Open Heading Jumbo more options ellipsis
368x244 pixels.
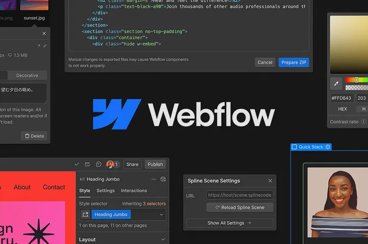(154, 179)
